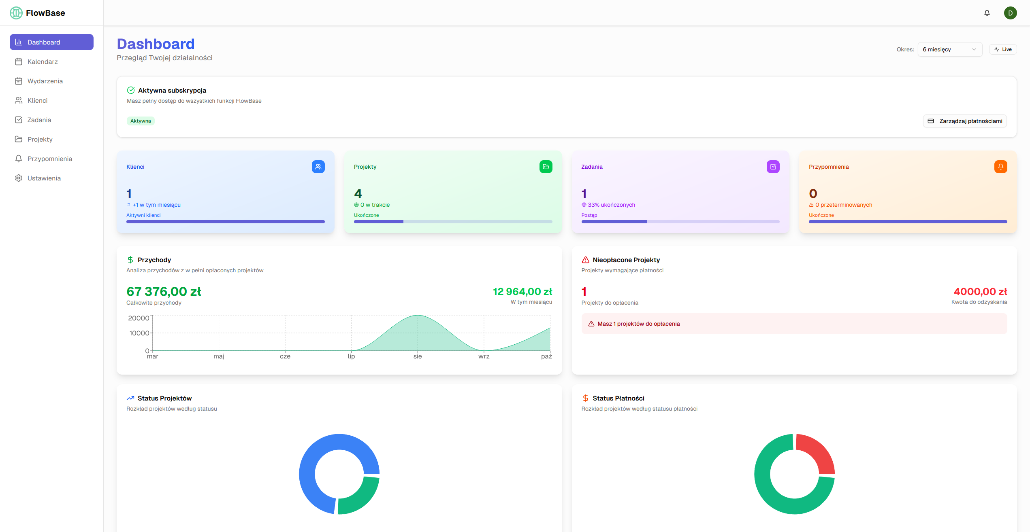
Task: Open Ustawienia via the gear icon
Action: point(19,178)
